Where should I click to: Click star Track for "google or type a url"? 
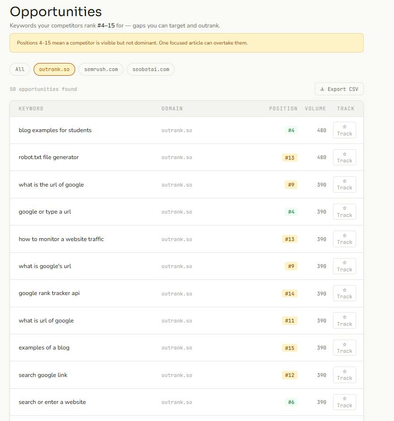344,212
